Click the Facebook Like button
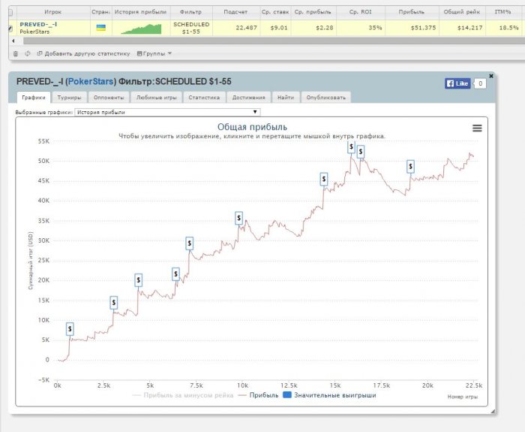The width and height of the screenshot is (525, 432). pos(457,83)
